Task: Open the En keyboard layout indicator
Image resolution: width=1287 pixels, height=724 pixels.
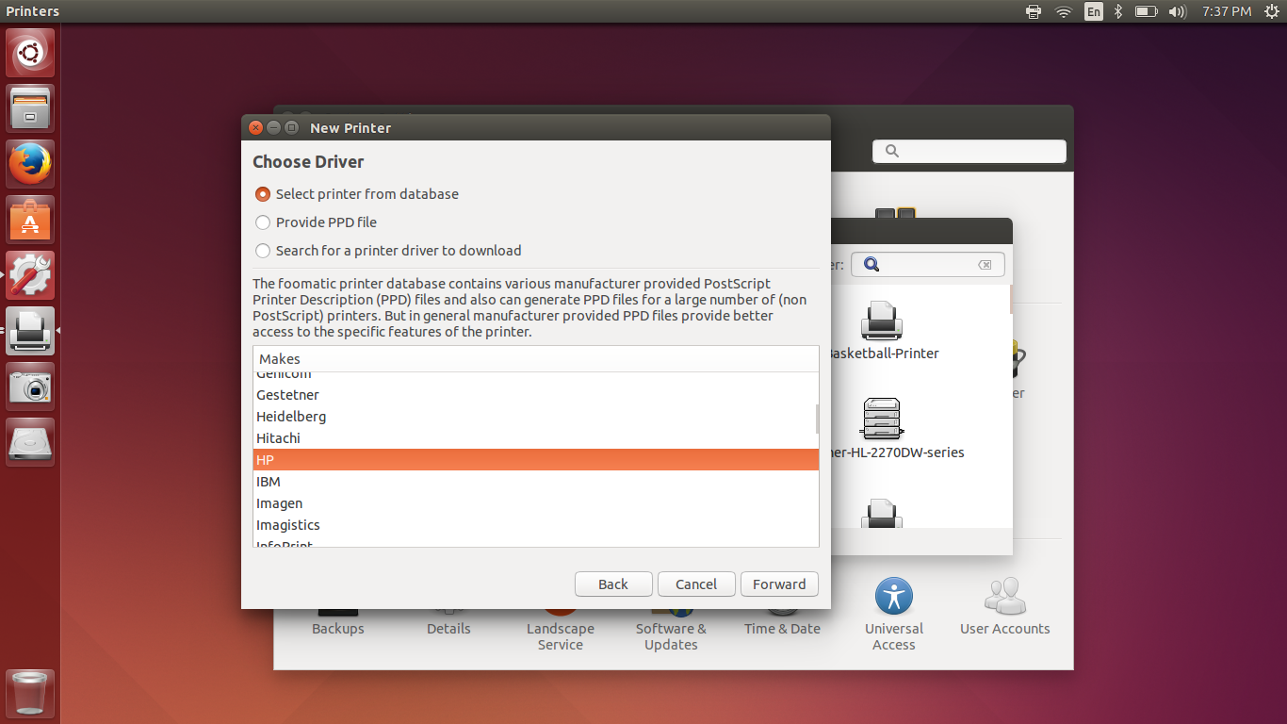Action: tap(1093, 11)
